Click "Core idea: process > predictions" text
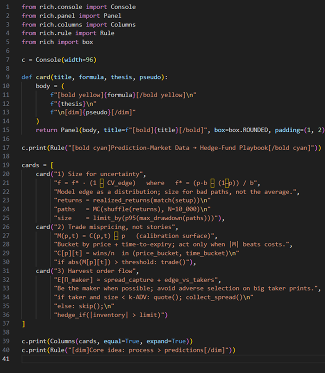Screen dimensions: 325x373 146,350
